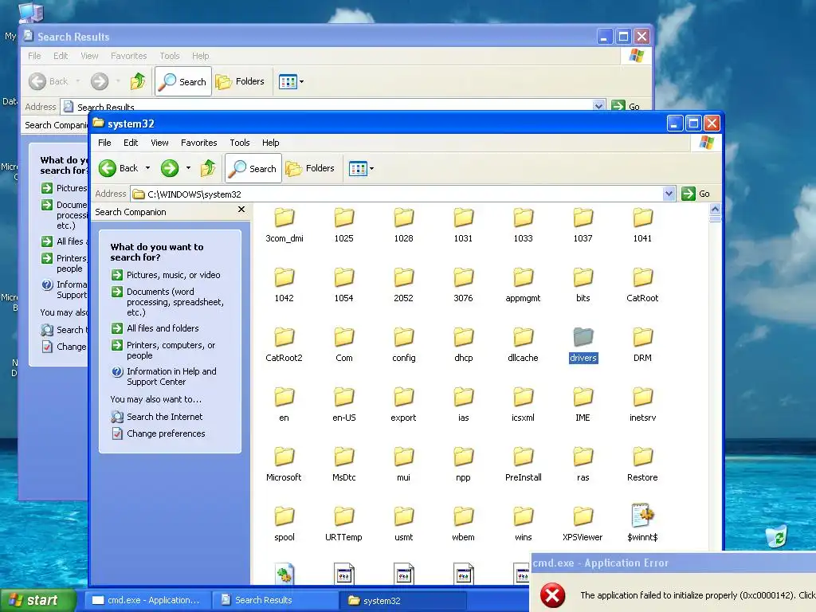Select the XPSViewer folder

[x=583, y=524]
